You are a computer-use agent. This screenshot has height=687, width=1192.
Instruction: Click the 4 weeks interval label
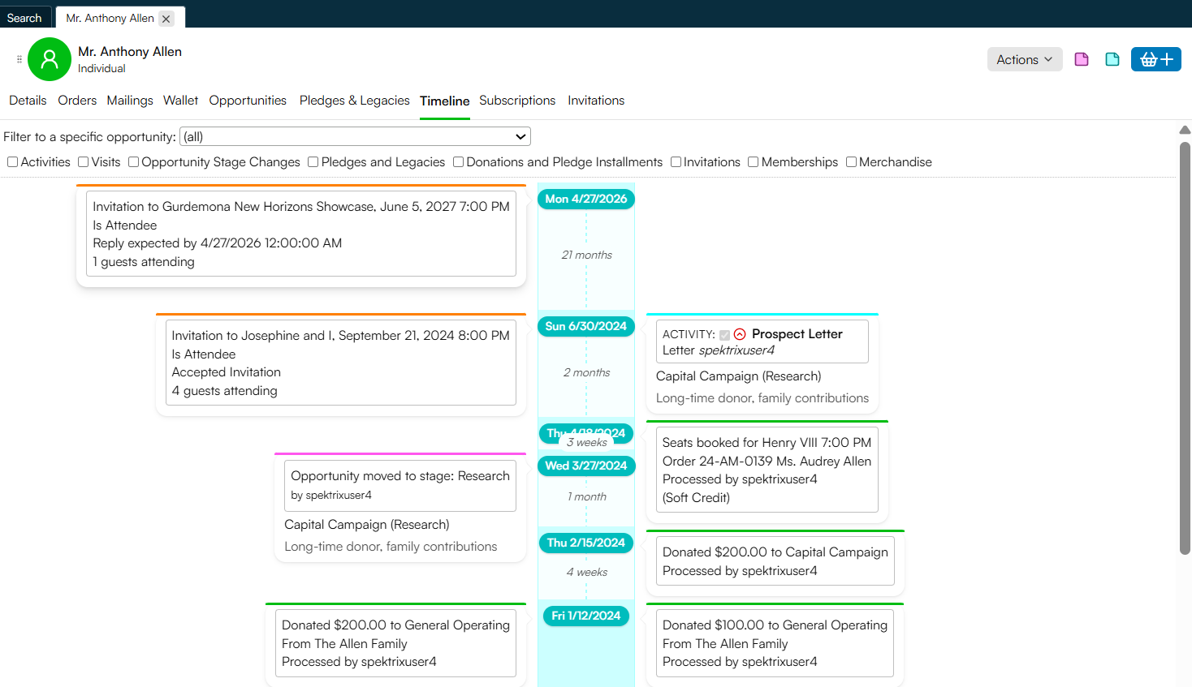[x=586, y=572]
